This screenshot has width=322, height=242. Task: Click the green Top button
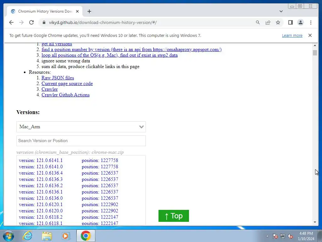[174, 216]
